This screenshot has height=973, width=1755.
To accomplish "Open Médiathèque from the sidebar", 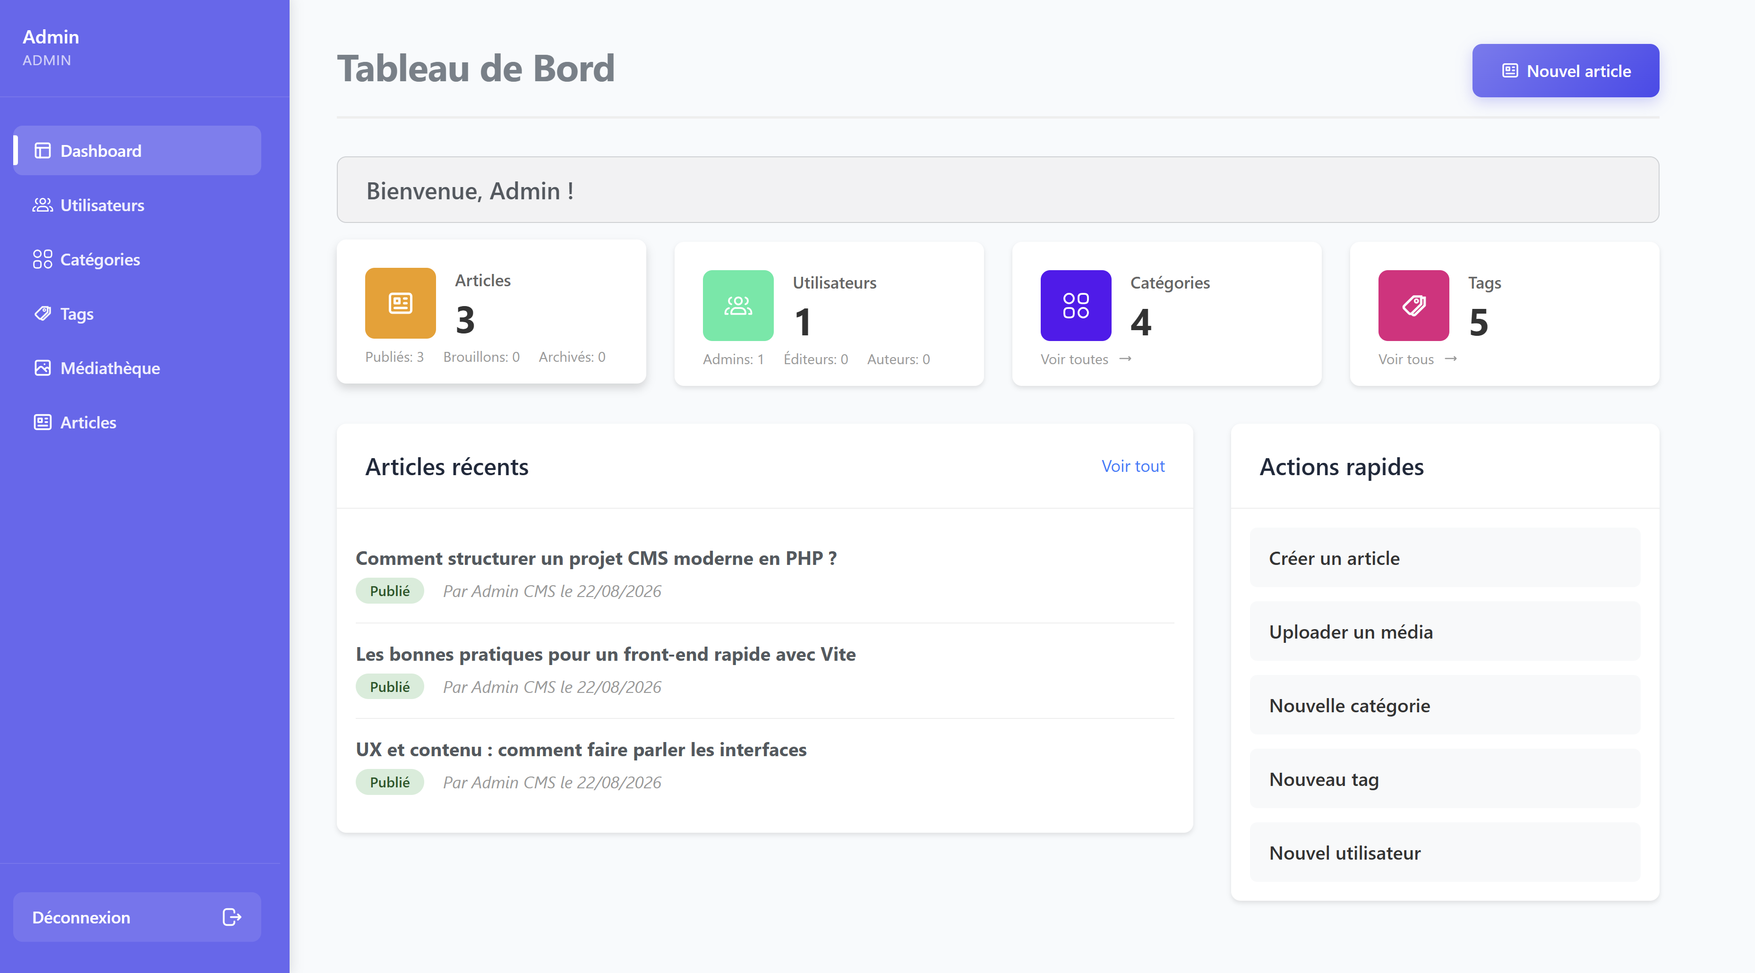I will tap(137, 368).
